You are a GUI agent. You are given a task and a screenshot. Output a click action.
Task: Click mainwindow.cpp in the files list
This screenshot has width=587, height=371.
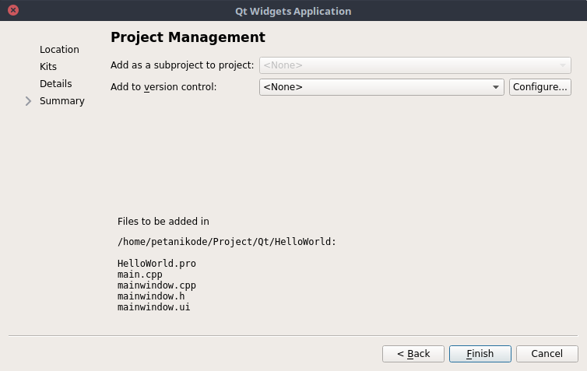click(x=156, y=285)
